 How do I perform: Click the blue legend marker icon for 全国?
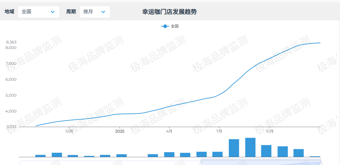165,26
